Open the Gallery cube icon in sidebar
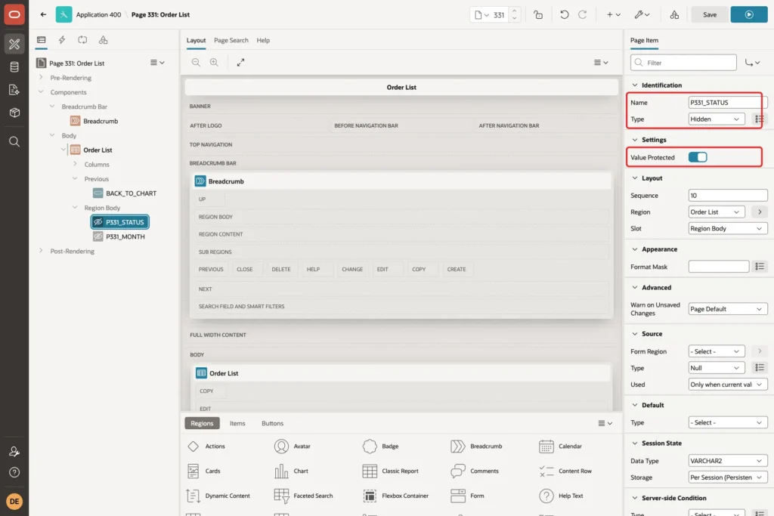Image resolution: width=774 pixels, height=516 pixels. (14, 113)
